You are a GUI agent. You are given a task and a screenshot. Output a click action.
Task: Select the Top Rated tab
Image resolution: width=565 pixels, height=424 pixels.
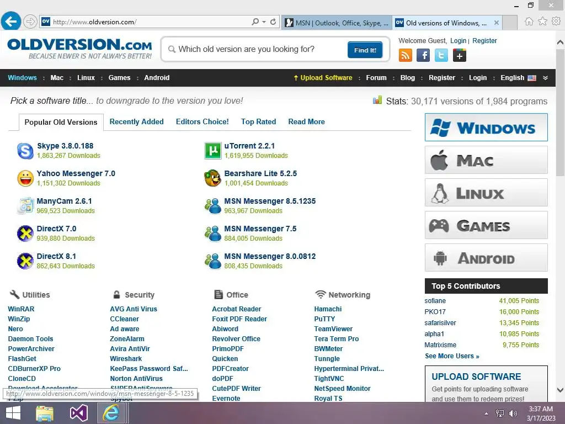[258, 122]
